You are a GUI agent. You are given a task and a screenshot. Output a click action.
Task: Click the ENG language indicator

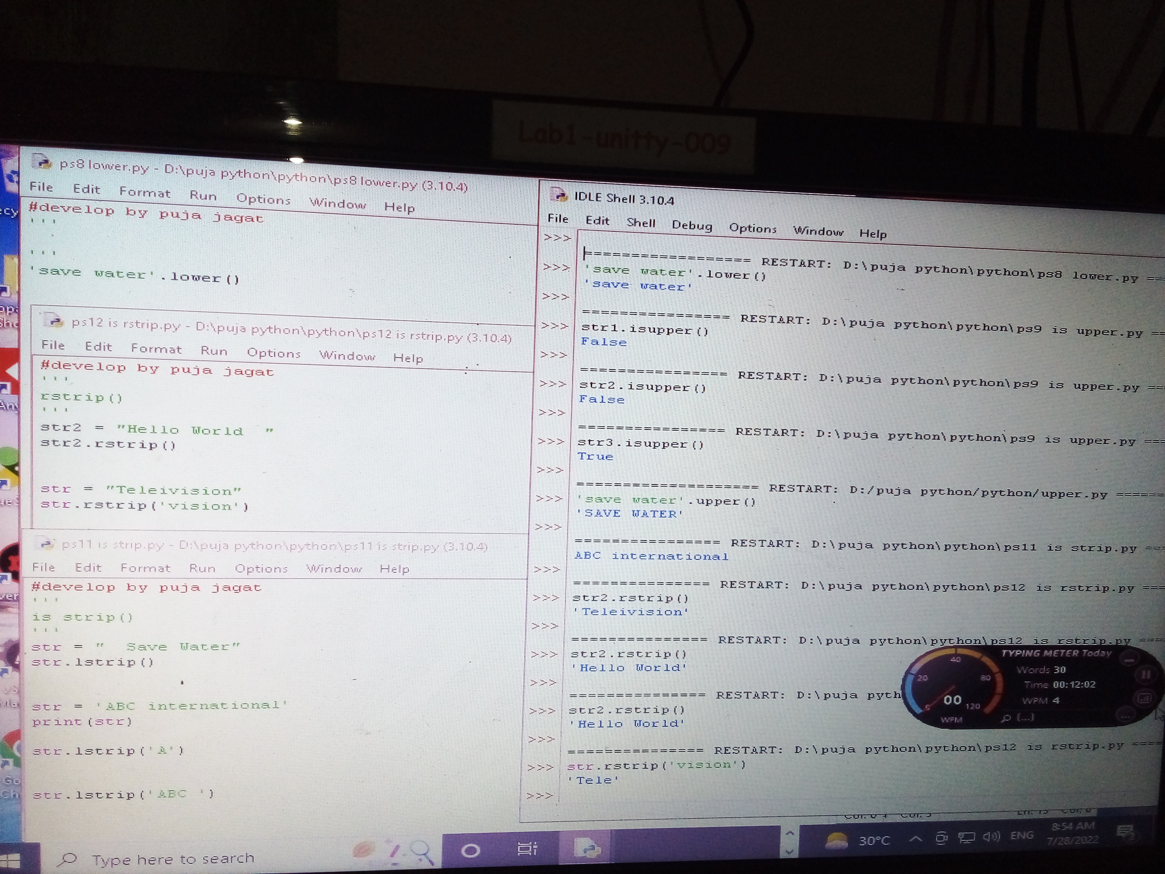[x=1022, y=835]
